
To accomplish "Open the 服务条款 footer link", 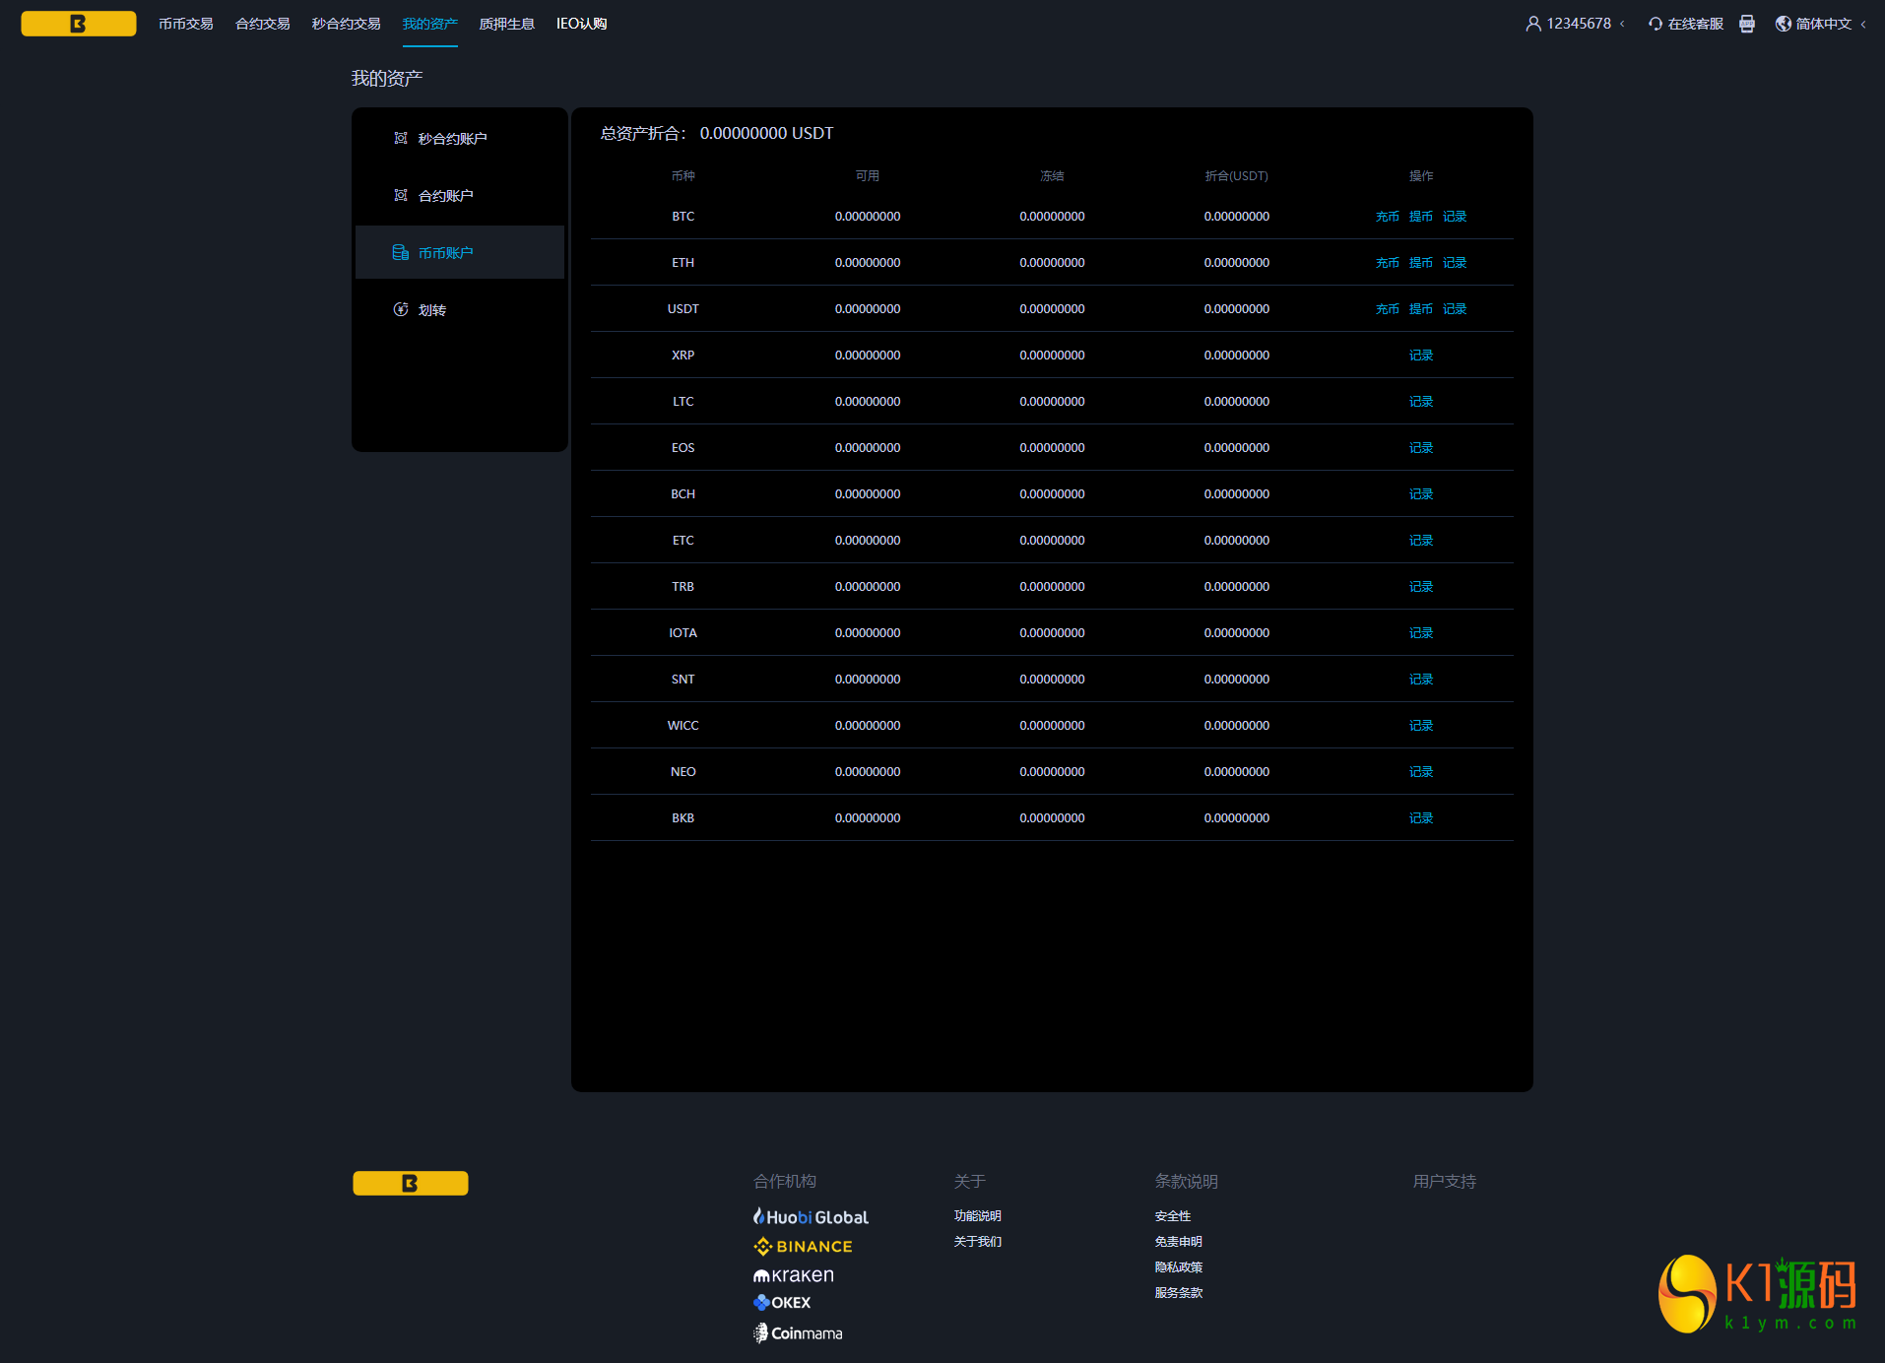I will pos(1179,1293).
